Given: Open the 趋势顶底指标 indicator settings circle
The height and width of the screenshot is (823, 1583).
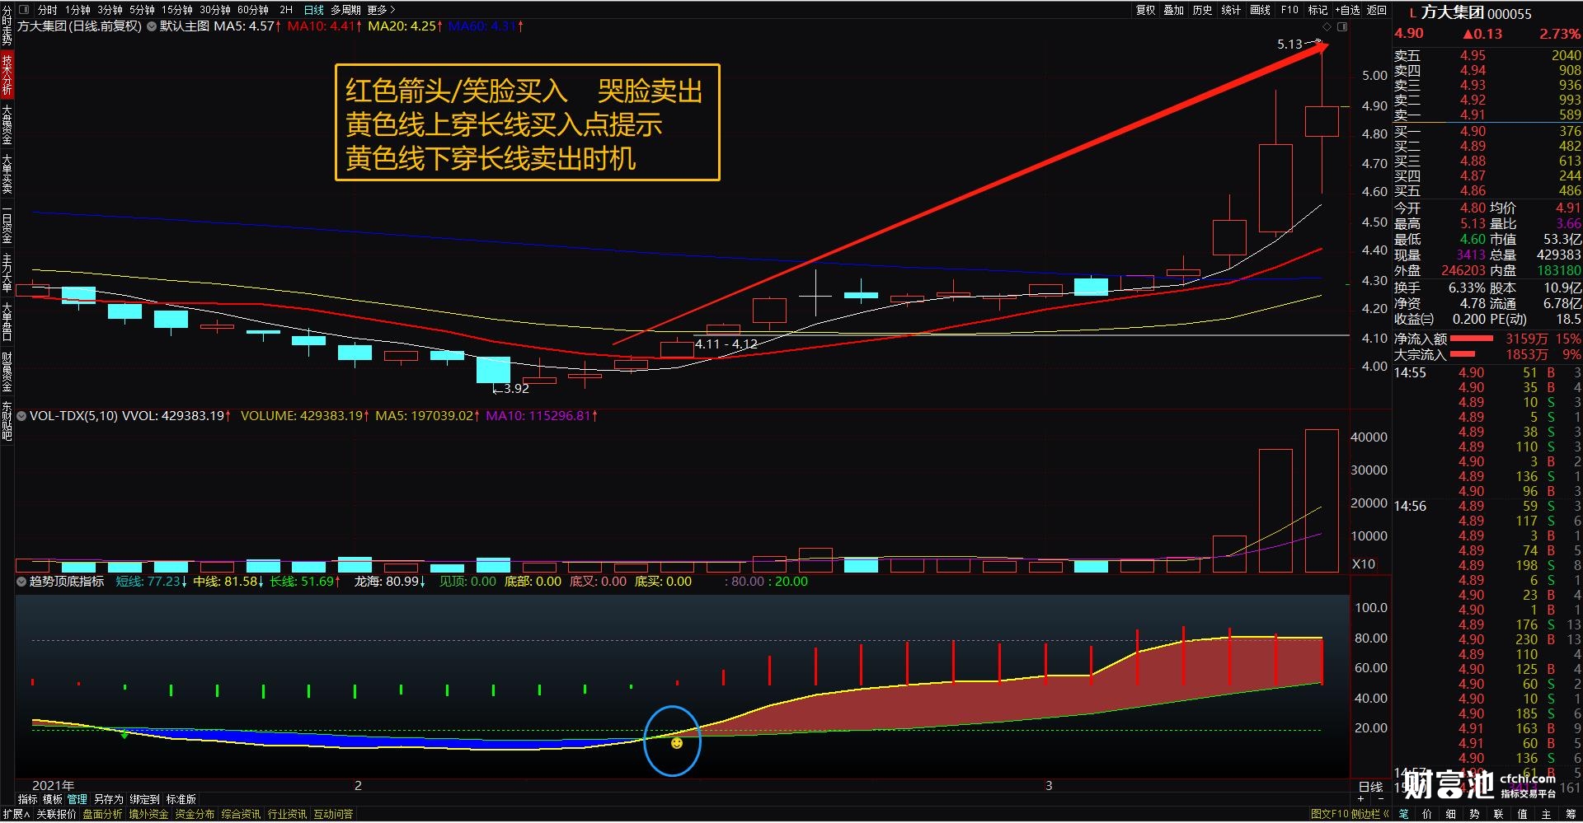Looking at the screenshot, I should pyautogui.click(x=21, y=582).
